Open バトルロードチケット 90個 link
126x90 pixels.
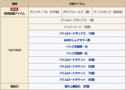point(77,80)
